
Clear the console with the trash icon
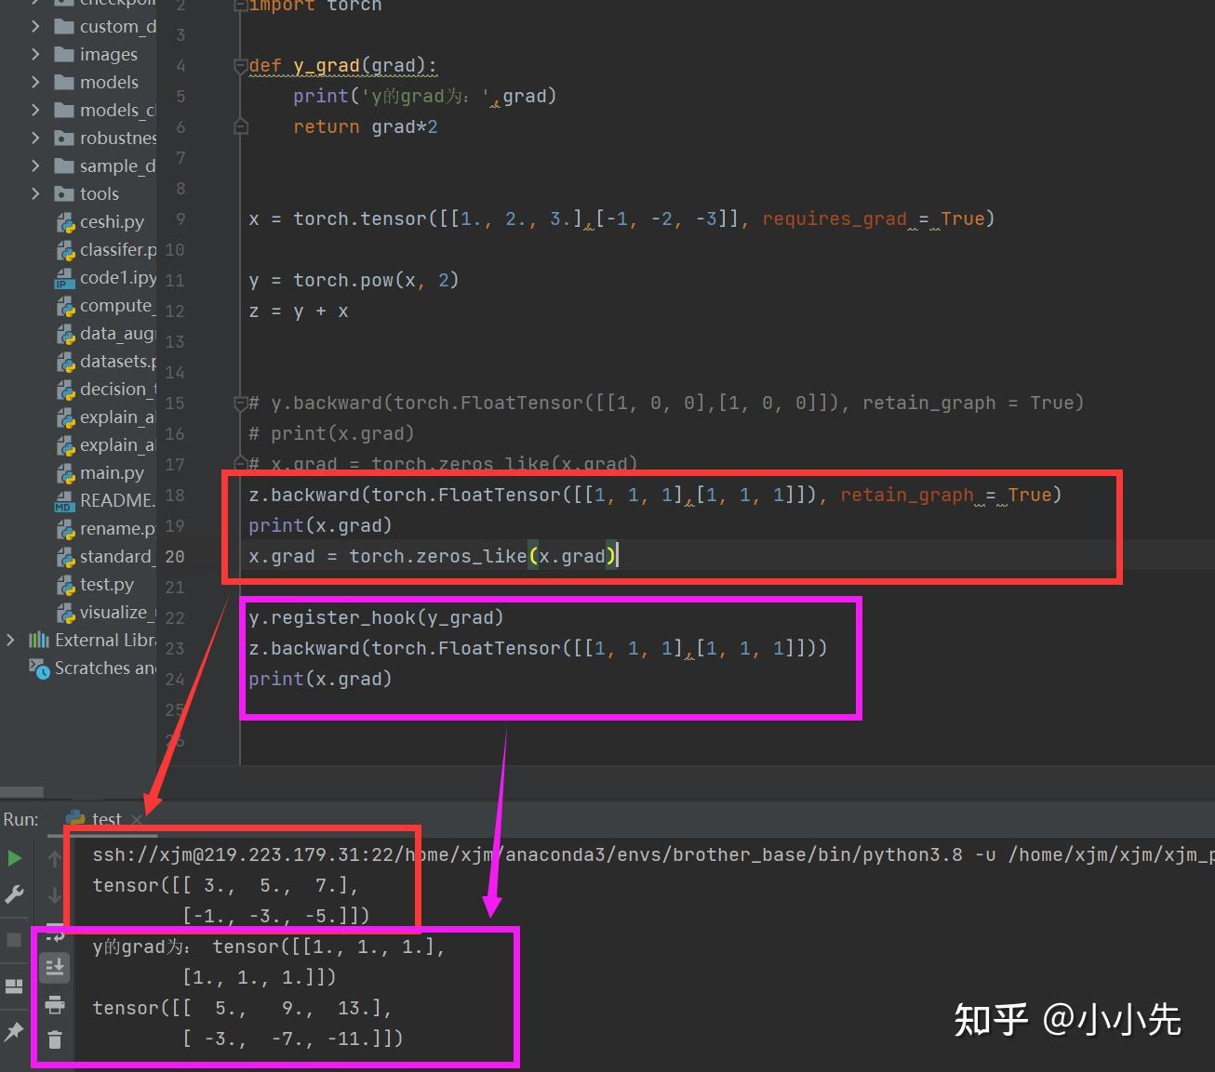(x=55, y=1039)
